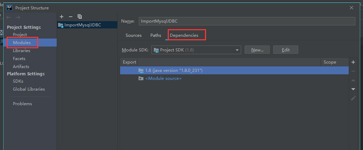363x150 pixels.
Task: Click the forward navigation arrow
Action: click(18, 17)
